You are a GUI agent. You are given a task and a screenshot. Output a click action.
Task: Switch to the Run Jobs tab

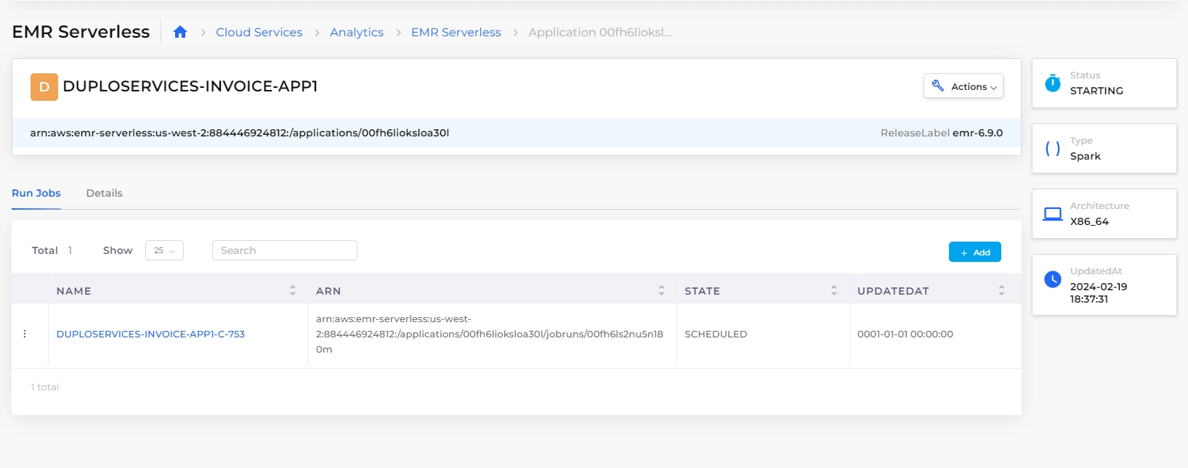point(36,193)
